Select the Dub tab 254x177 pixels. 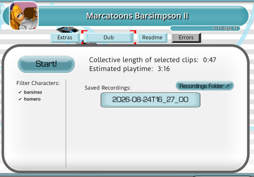(109, 37)
